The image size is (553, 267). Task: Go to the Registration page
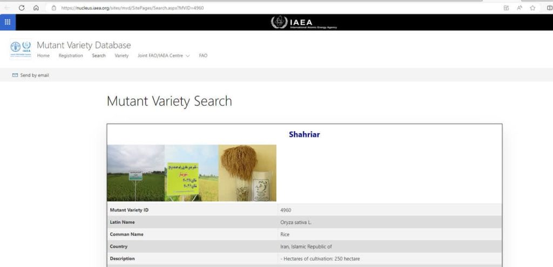pos(71,56)
